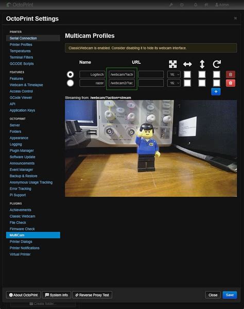Open GCODE Scripts section
This screenshot has height=309, width=244.
click(x=22, y=63)
